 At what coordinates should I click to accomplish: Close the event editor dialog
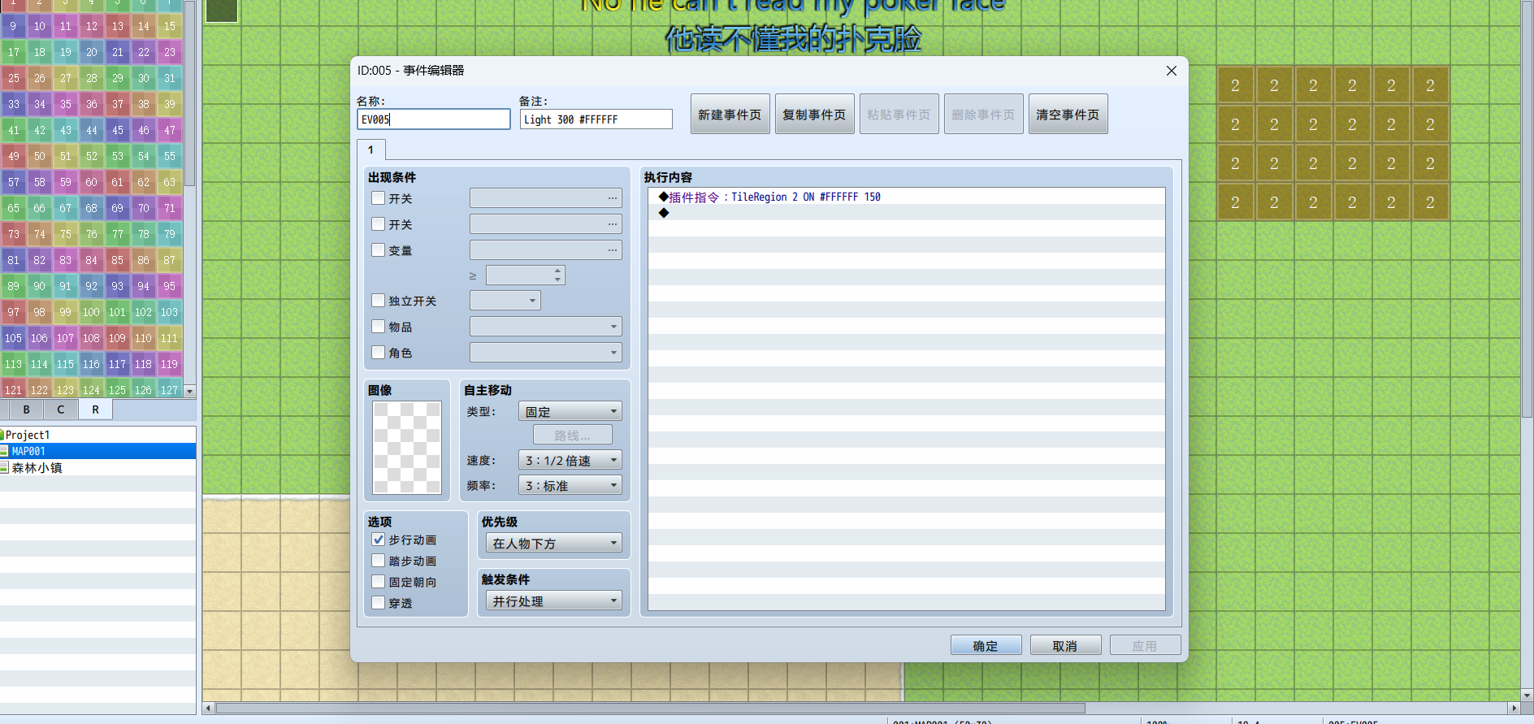(1171, 71)
